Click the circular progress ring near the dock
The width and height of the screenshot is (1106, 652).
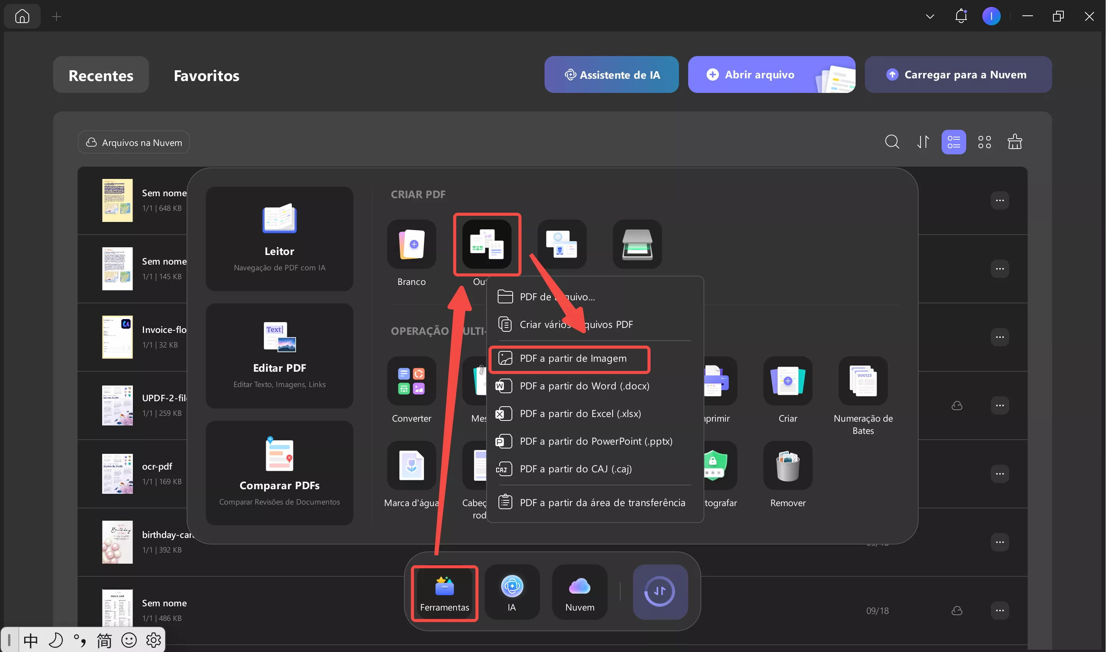coord(660,591)
